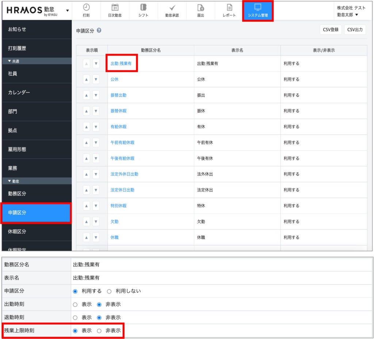Move 有給休暇 row up in display order
374x339 pixels.
(x=86, y=127)
